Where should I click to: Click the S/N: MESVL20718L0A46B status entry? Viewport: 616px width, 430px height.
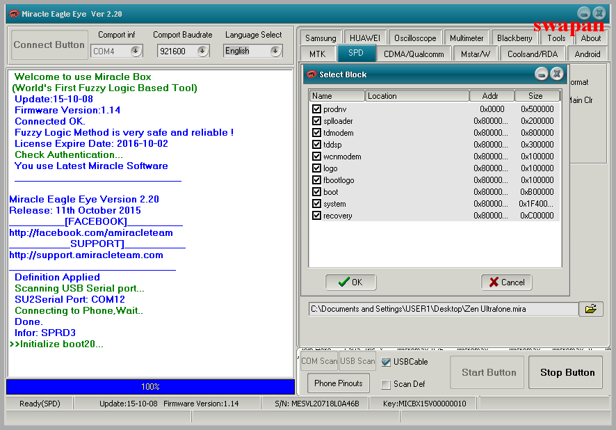coord(316,404)
